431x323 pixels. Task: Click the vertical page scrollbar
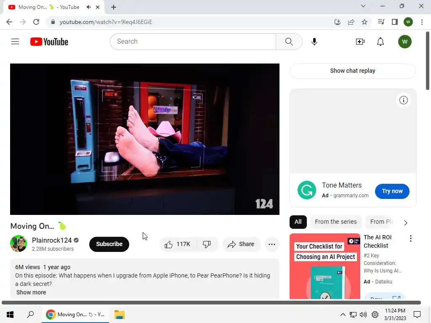(428, 61)
